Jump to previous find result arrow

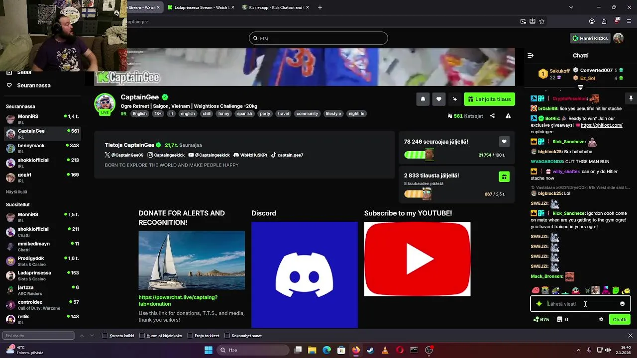pos(82,336)
